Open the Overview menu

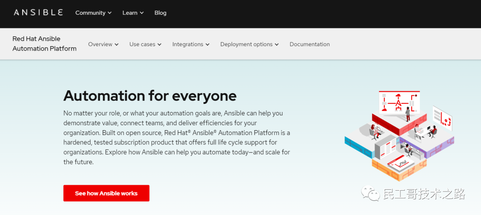point(103,44)
